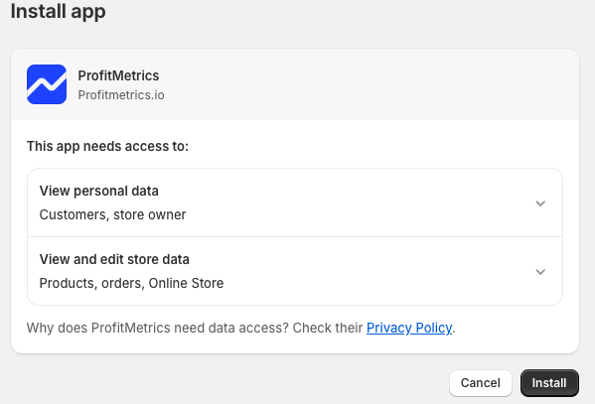The height and width of the screenshot is (404, 595).
Task: Click the Install button
Action: 549,383
